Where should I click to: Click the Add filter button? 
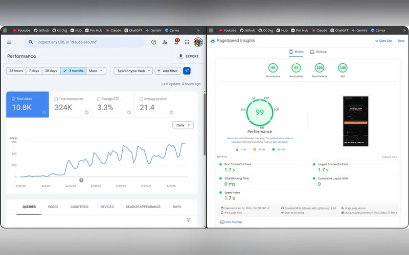[x=168, y=71]
